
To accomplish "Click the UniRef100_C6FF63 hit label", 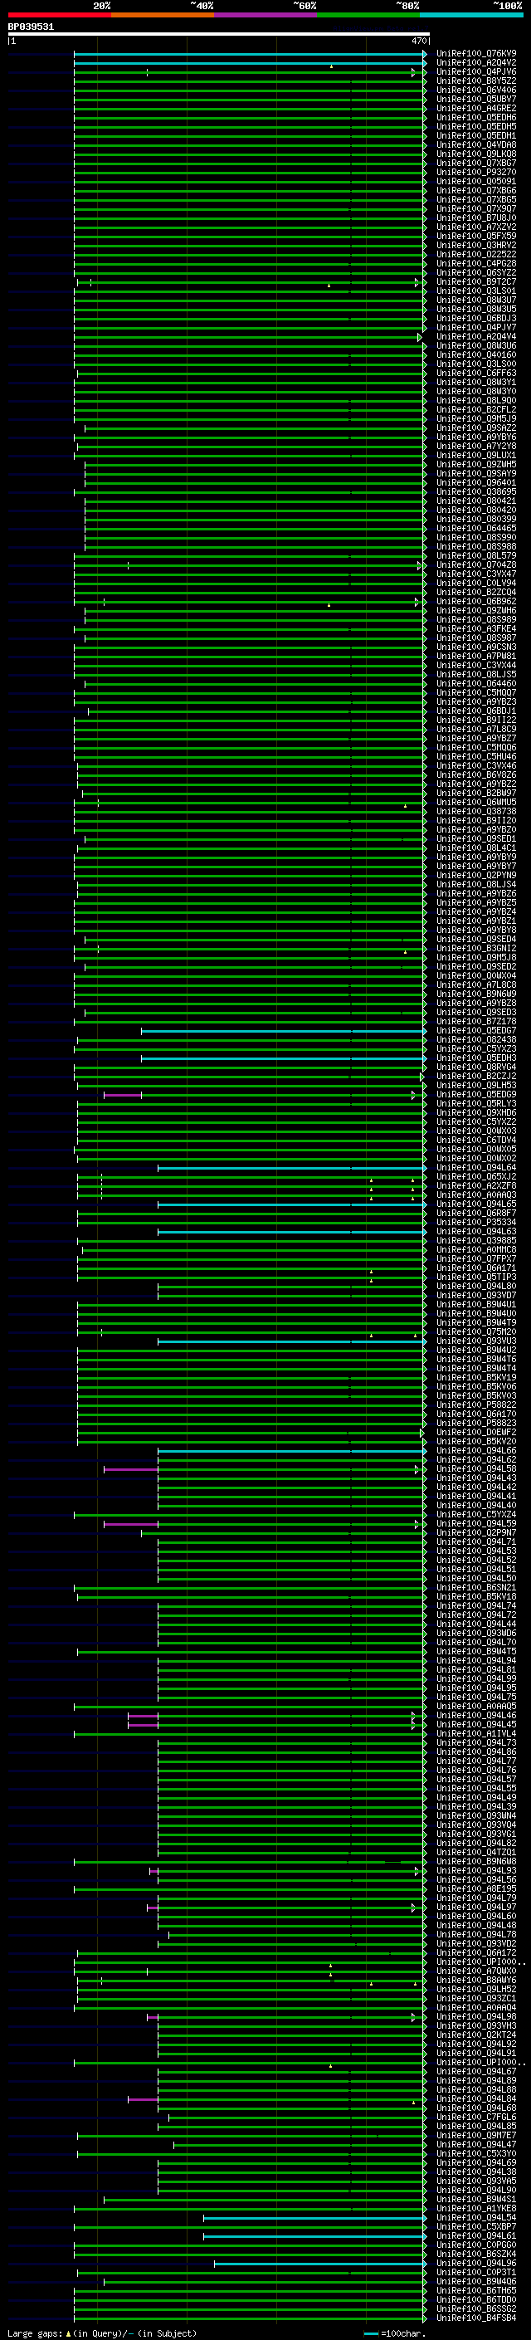I will (x=476, y=374).
